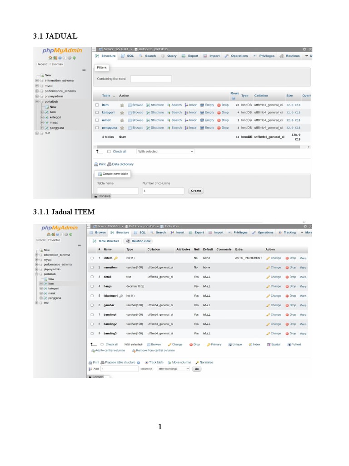Click the Drop icon for the gambar column
This screenshot has width=349, height=466.
tap(287, 305)
